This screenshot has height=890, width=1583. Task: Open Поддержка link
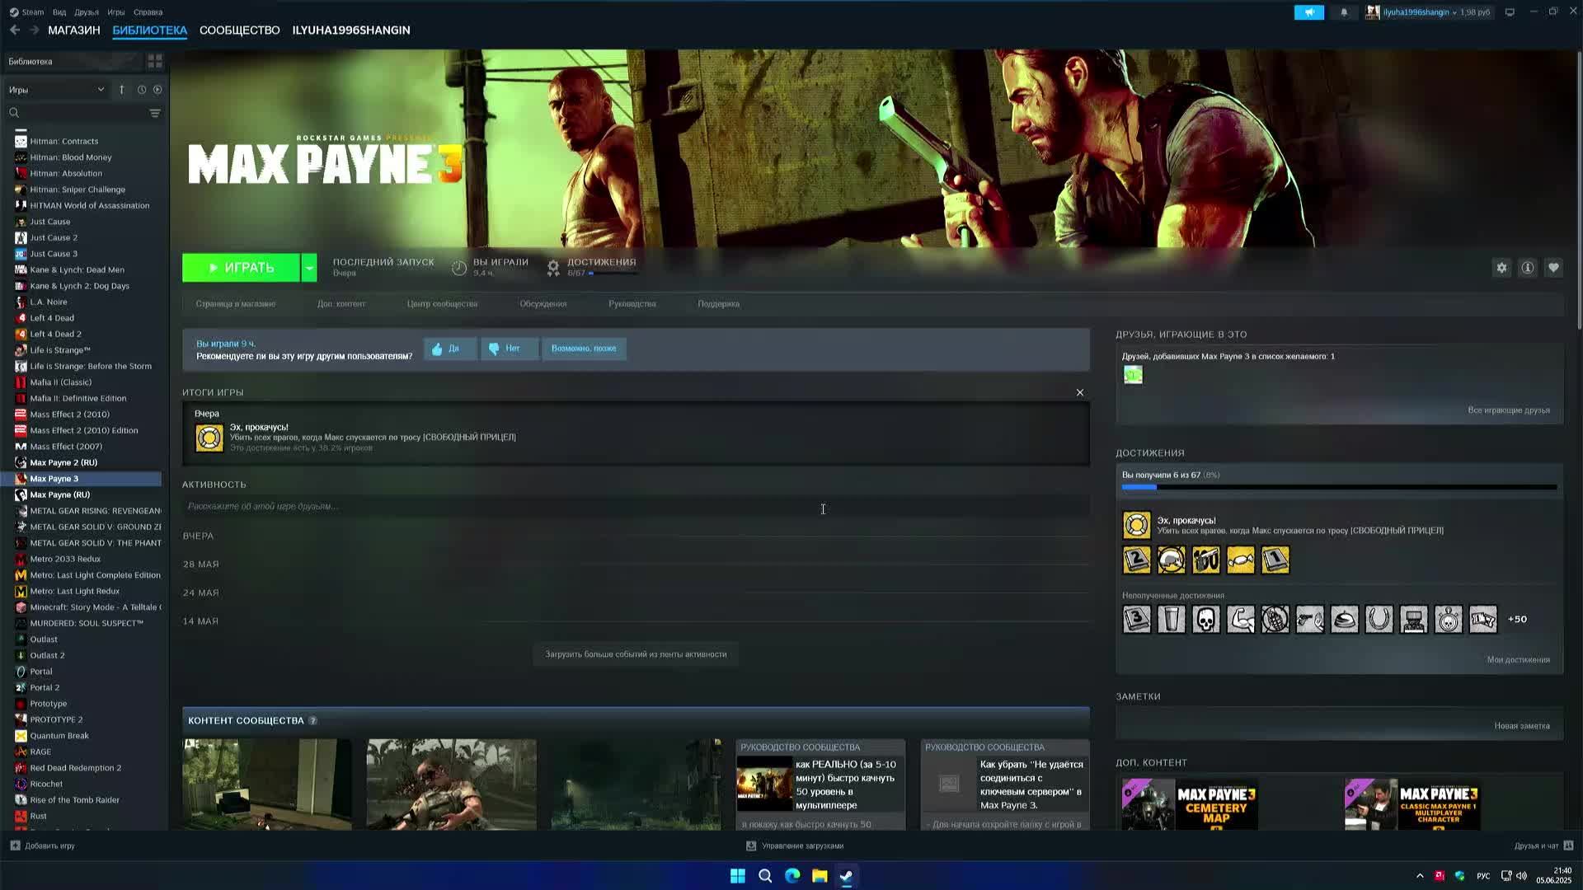(x=719, y=304)
